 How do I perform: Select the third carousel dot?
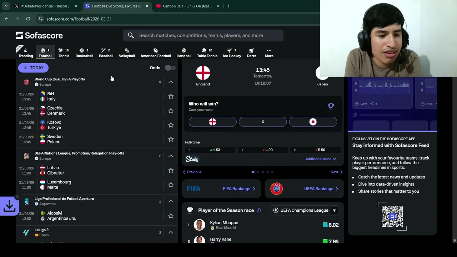263,172
